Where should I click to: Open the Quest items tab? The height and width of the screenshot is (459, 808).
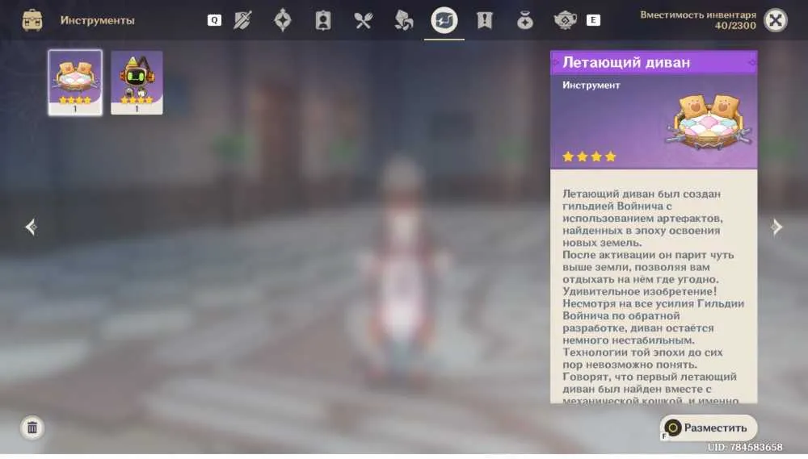coord(484,21)
